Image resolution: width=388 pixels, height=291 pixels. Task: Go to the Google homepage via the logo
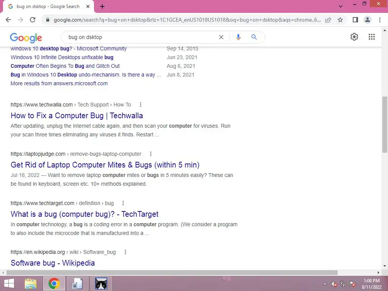click(26, 38)
